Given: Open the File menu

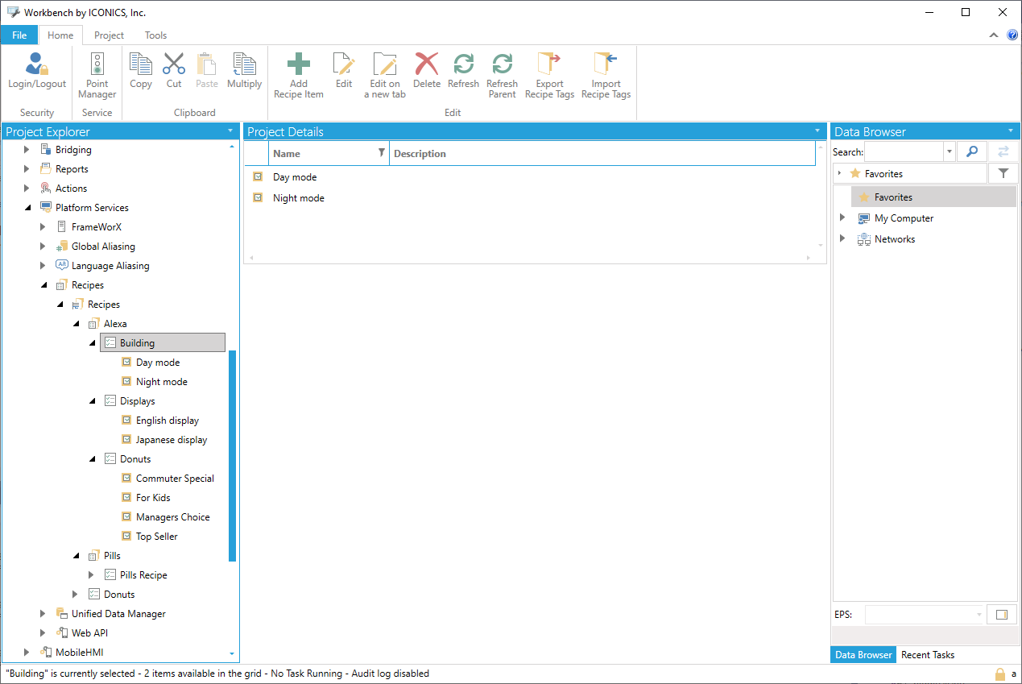Looking at the screenshot, I should [x=19, y=35].
